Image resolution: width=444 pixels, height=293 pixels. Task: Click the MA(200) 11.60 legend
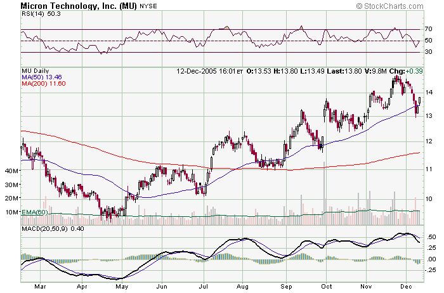tap(44, 83)
